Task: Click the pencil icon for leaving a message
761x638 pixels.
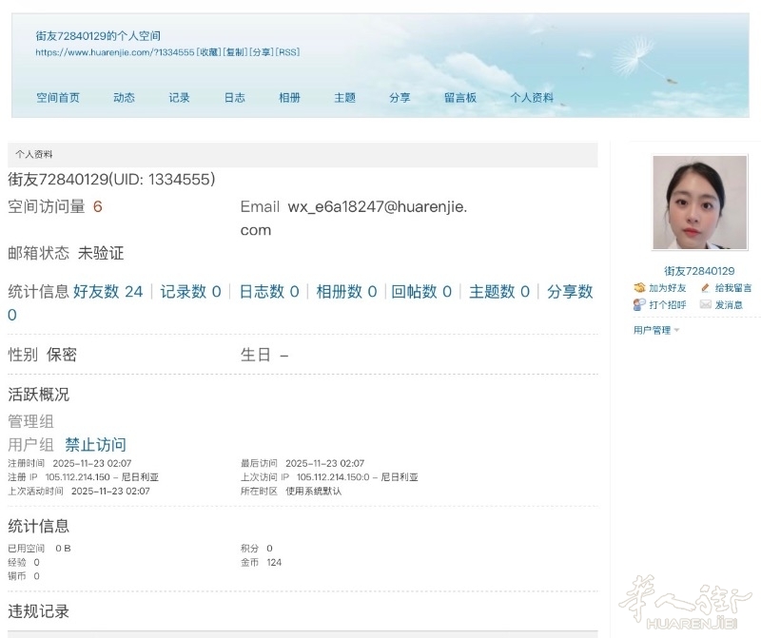Action: (x=705, y=288)
